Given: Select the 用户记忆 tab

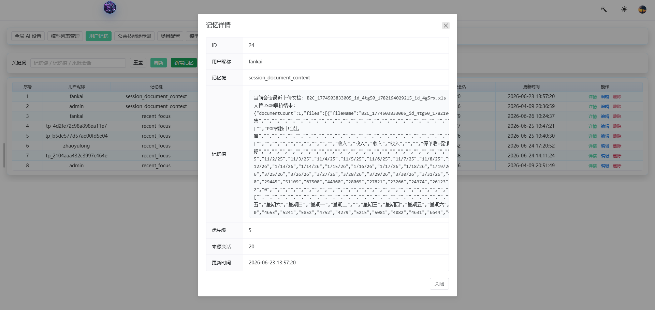Looking at the screenshot, I should [x=99, y=36].
